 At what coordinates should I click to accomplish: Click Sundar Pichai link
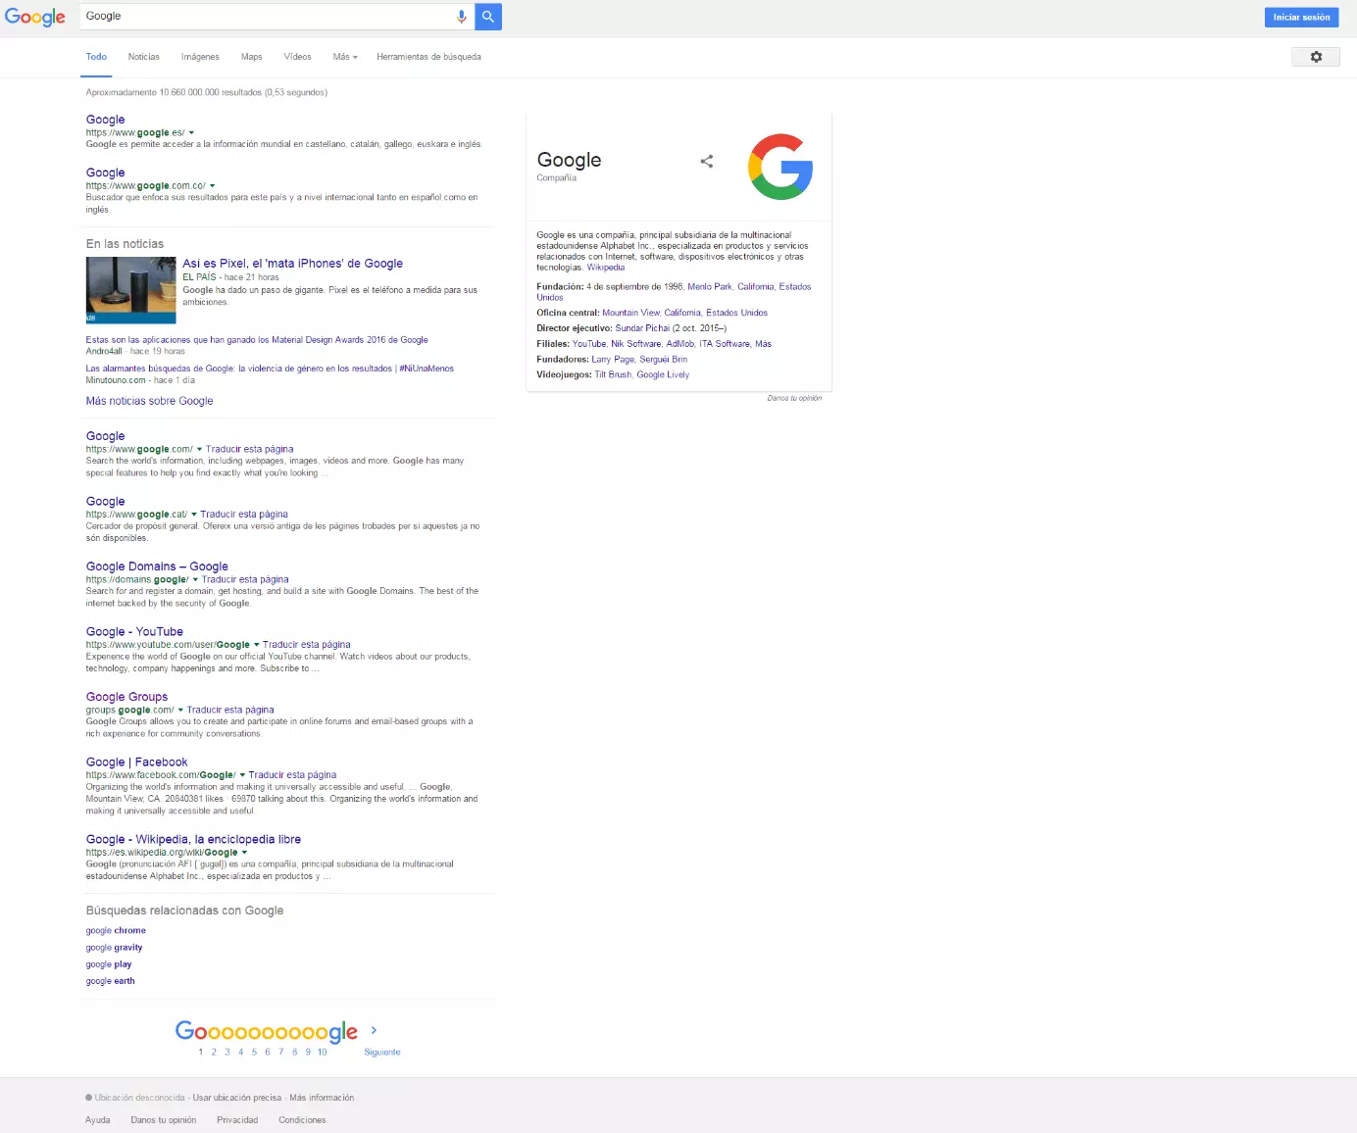(x=642, y=328)
